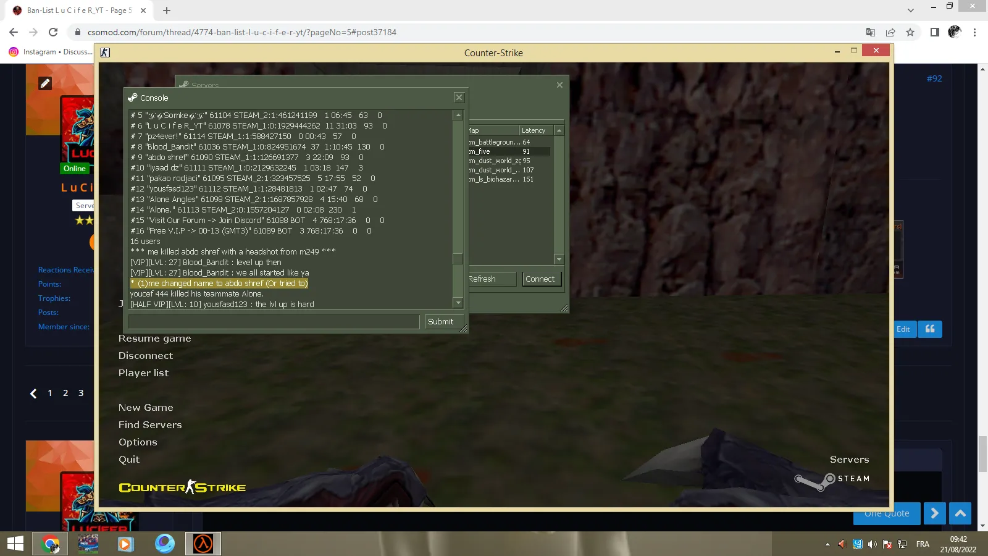Open Chrome from the taskbar
This screenshot has width=988, height=556.
point(51,544)
